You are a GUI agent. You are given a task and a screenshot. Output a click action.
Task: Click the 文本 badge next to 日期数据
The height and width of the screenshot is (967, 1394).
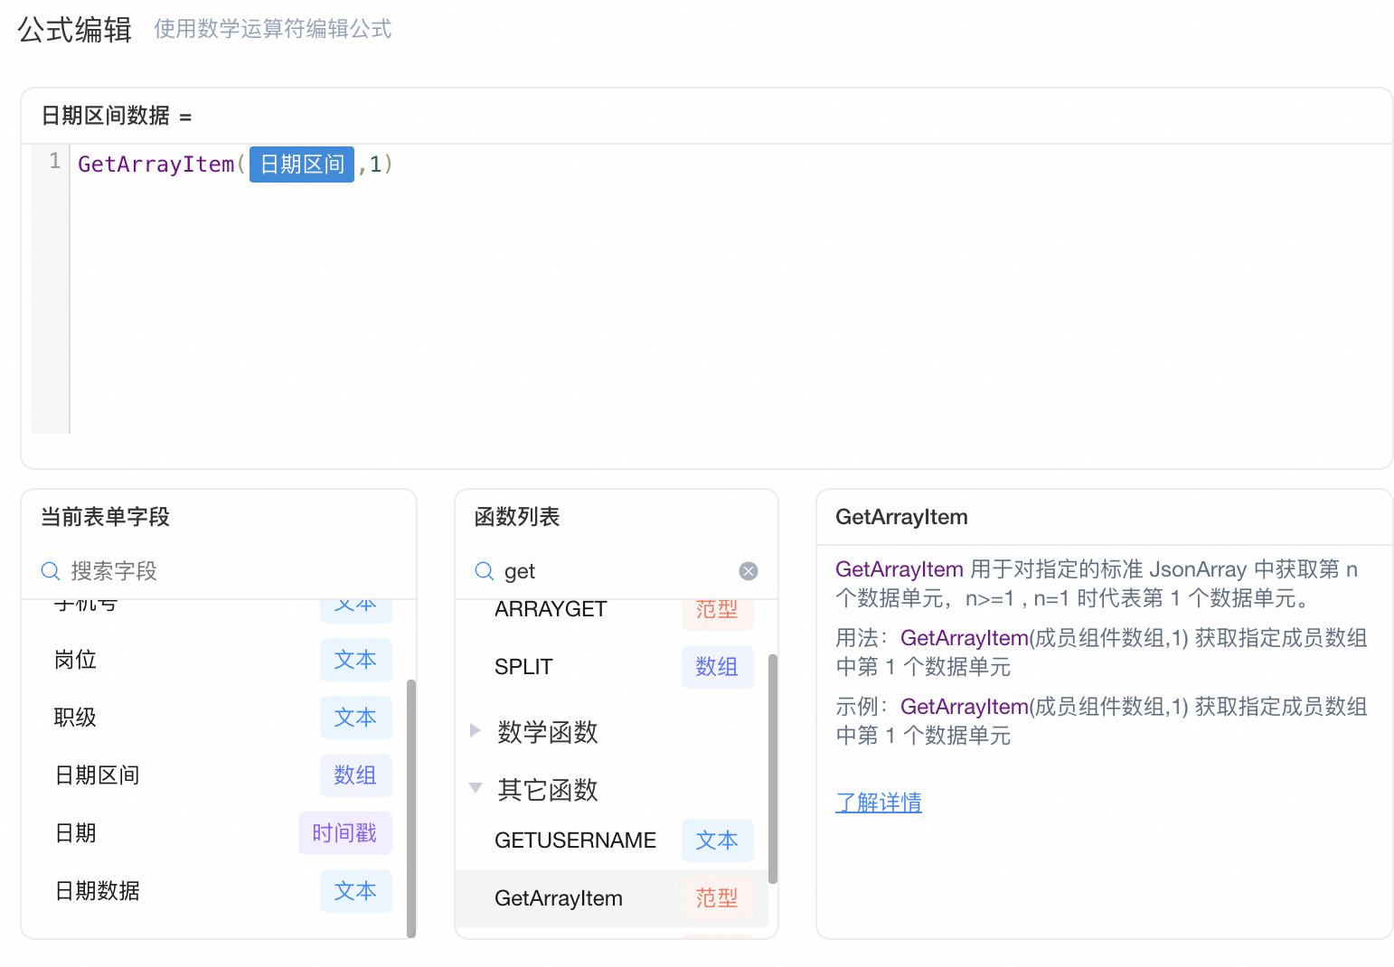355,891
